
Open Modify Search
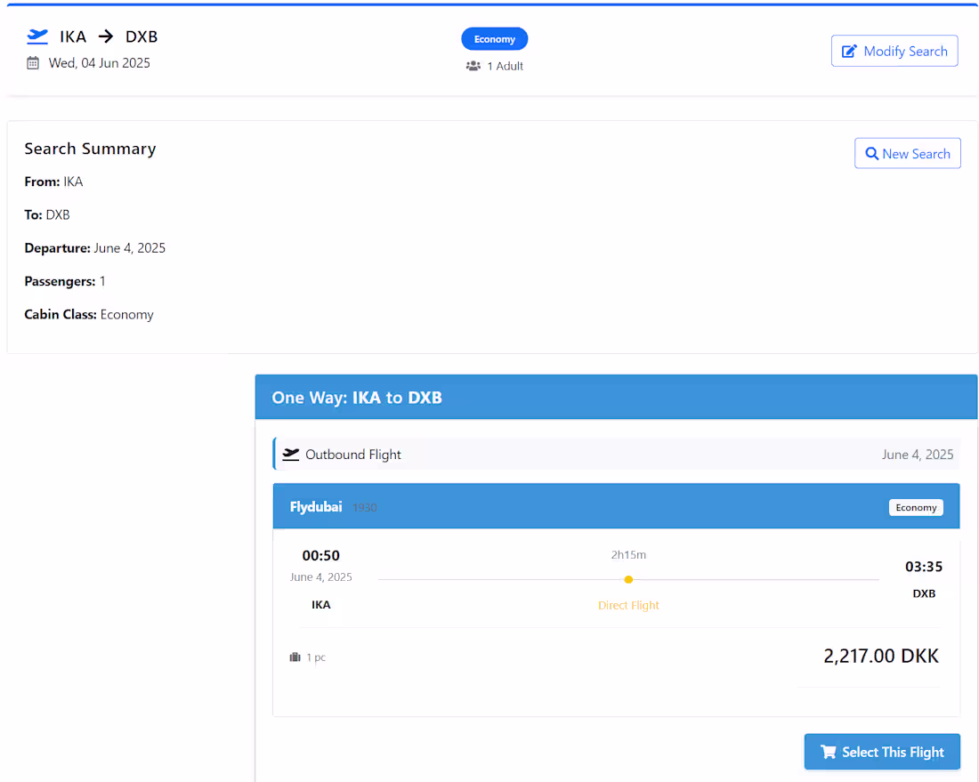point(894,51)
